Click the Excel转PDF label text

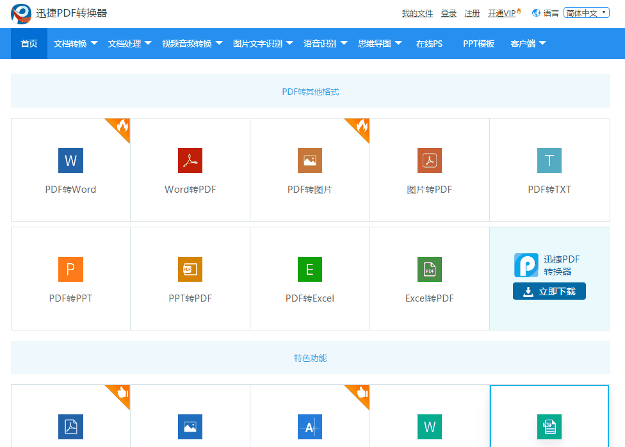point(429,298)
